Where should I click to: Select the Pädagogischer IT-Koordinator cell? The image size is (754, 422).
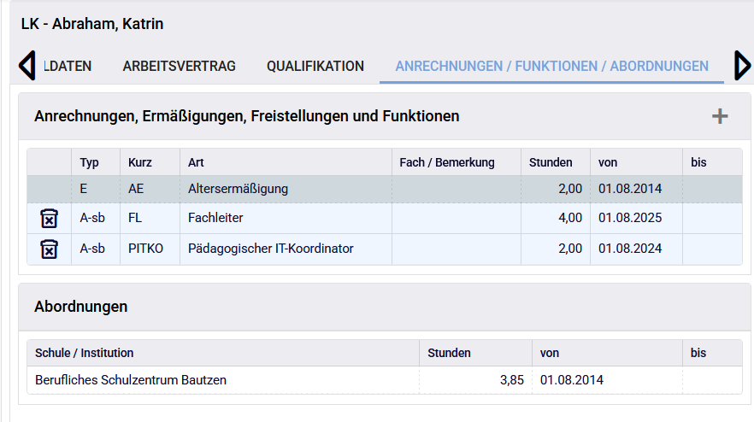tap(270, 249)
